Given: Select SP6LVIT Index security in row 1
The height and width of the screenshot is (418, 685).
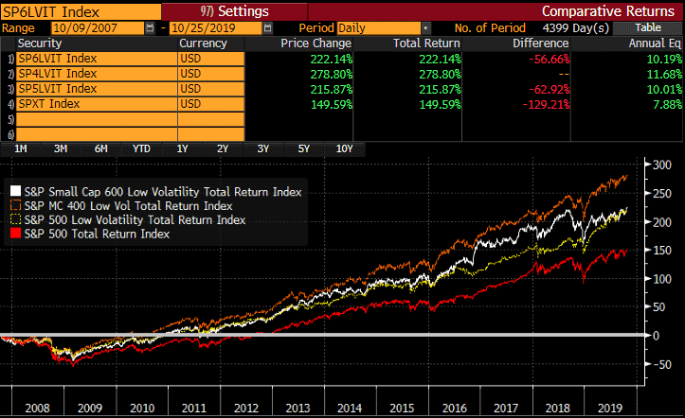Looking at the screenshot, I should point(97,59).
